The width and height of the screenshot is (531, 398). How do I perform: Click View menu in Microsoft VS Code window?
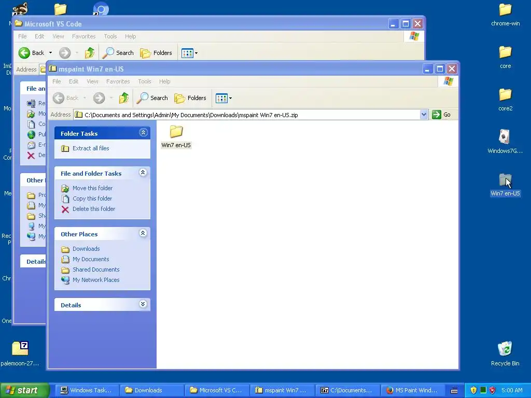click(x=58, y=37)
